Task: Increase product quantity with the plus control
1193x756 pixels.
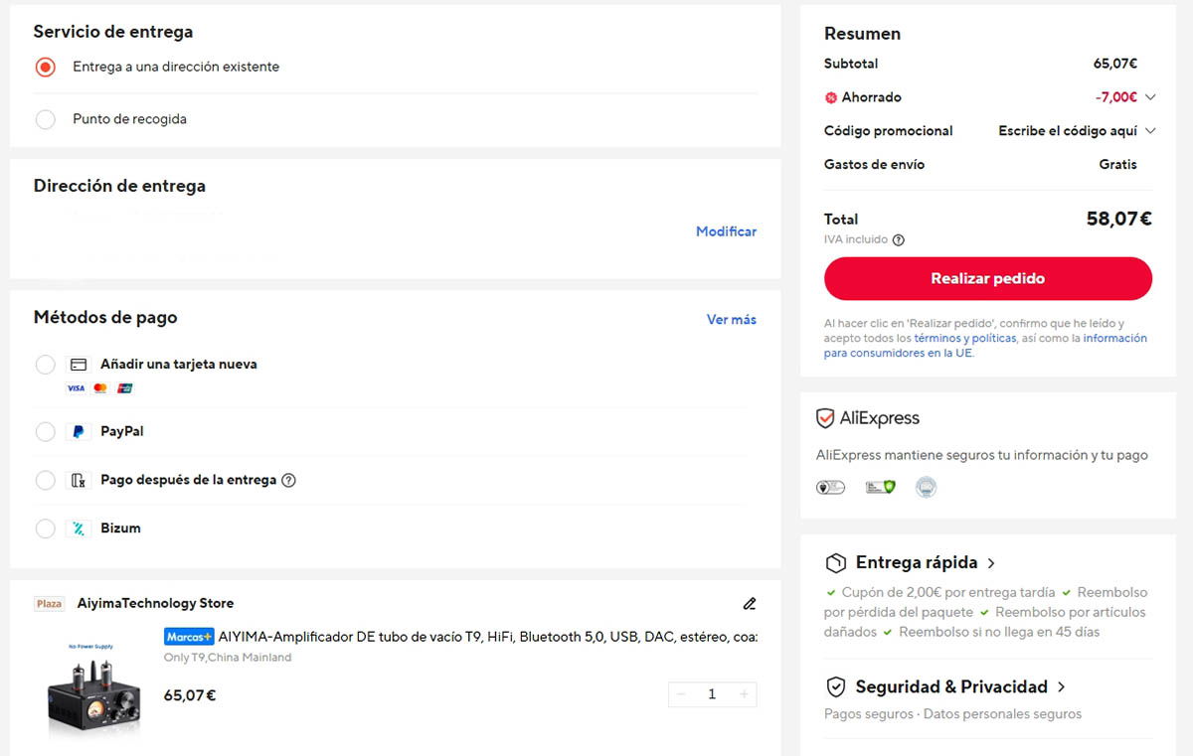Action: pyautogui.click(x=742, y=694)
